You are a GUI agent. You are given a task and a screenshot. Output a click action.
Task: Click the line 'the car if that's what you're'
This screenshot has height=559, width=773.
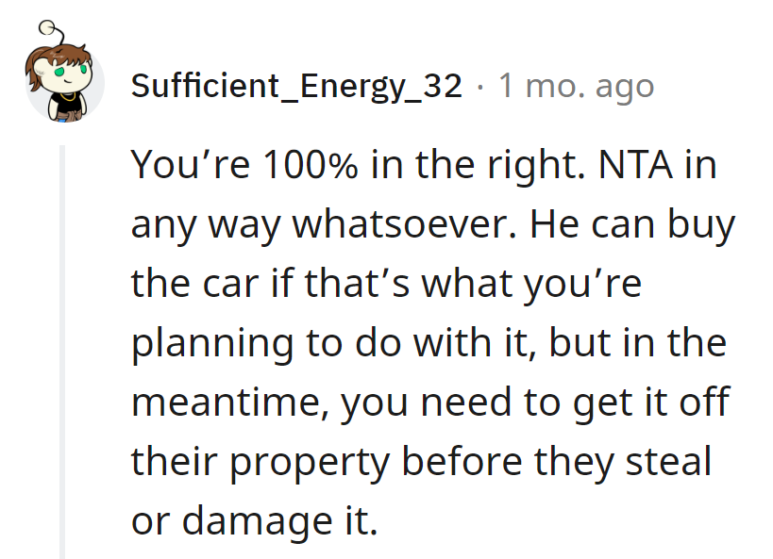(x=386, y=284)
